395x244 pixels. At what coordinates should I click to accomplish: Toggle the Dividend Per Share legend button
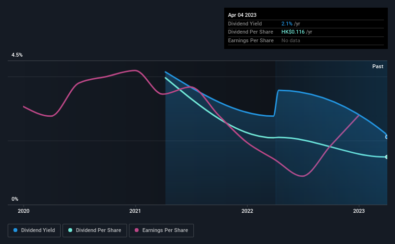(x=95, y=231)
